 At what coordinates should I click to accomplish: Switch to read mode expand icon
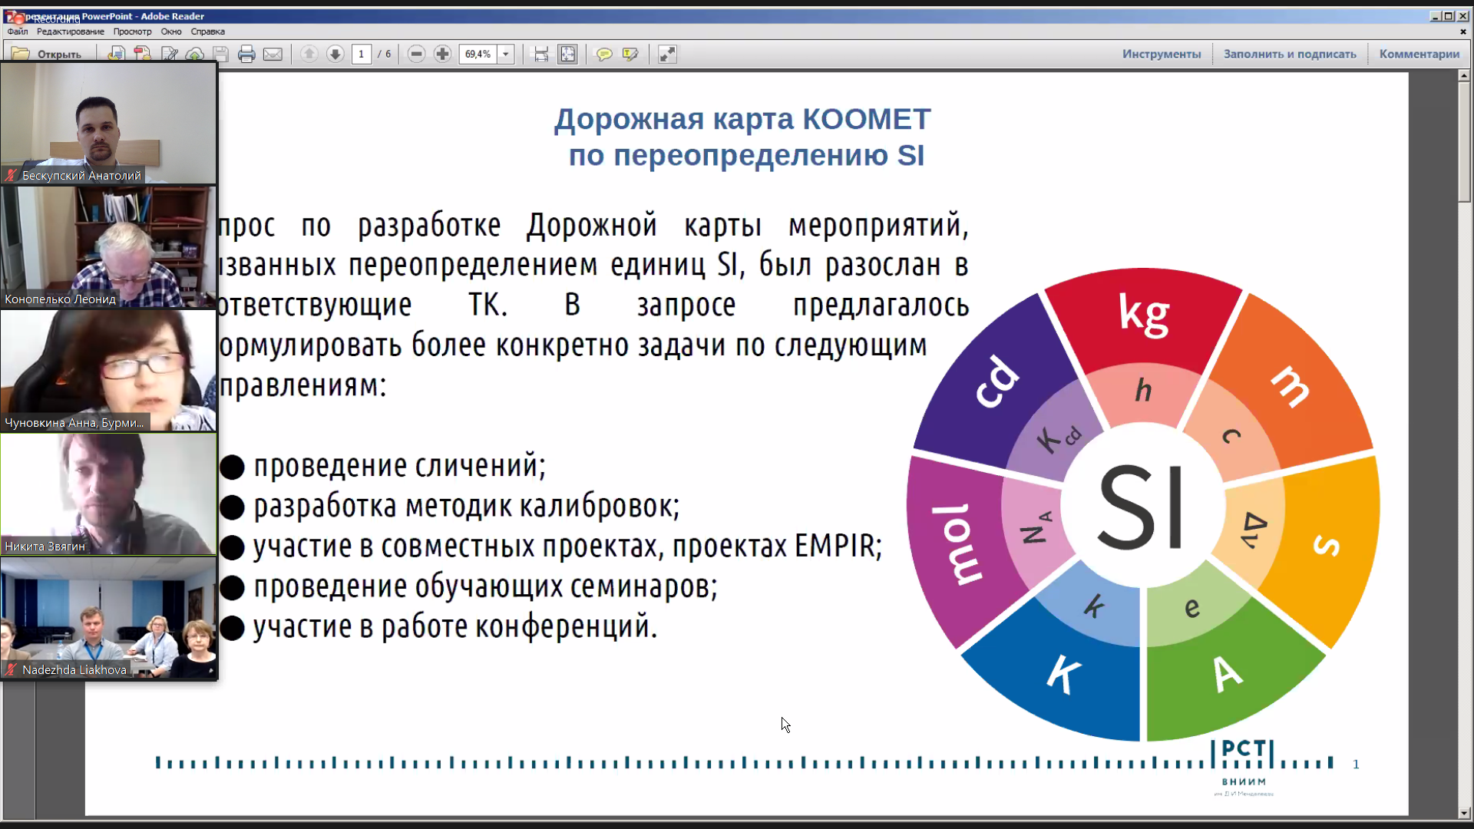pos(667,54)
